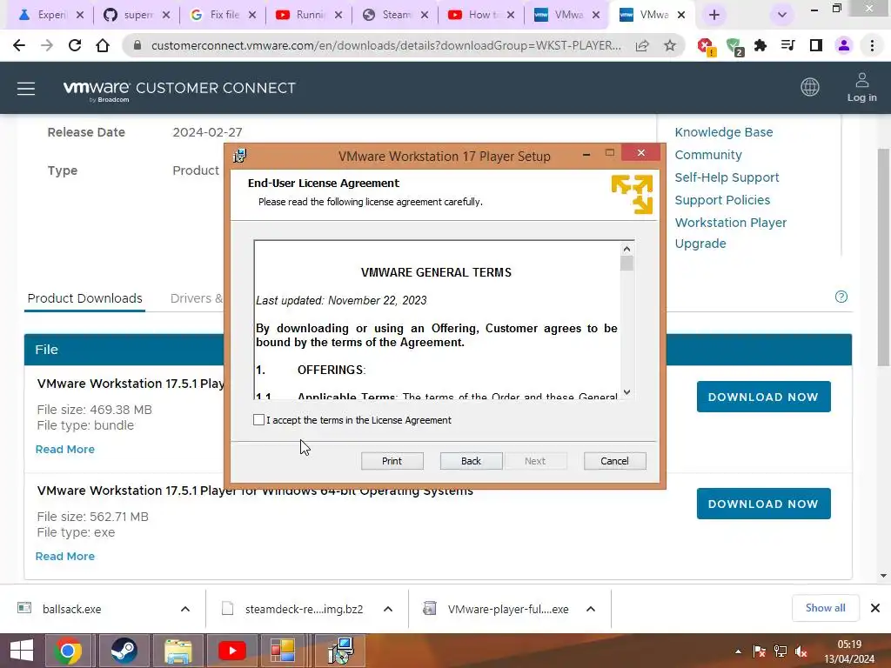Select the Product Downloads tab

84,298
